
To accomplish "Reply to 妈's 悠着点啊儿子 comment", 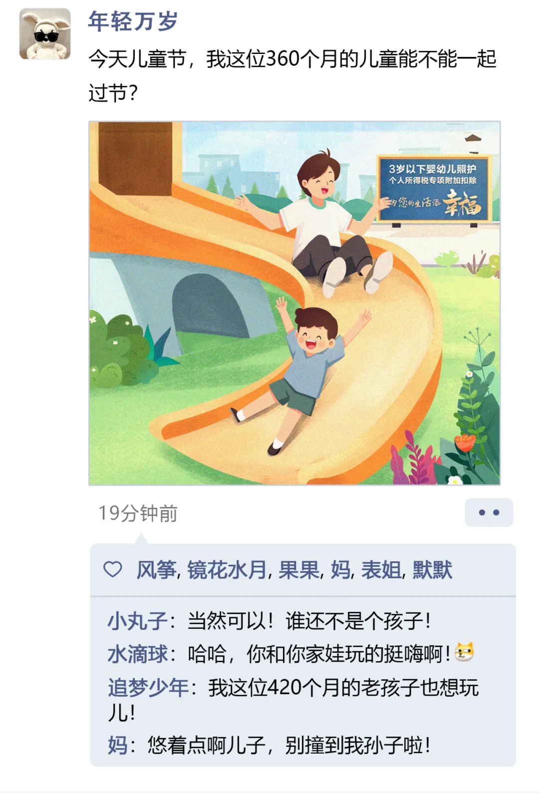I will (x=289, y=746).
